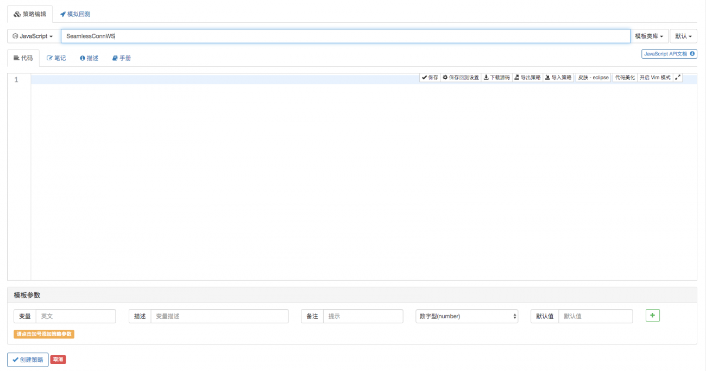Export strategy using 导出策略

click(527, 78)
